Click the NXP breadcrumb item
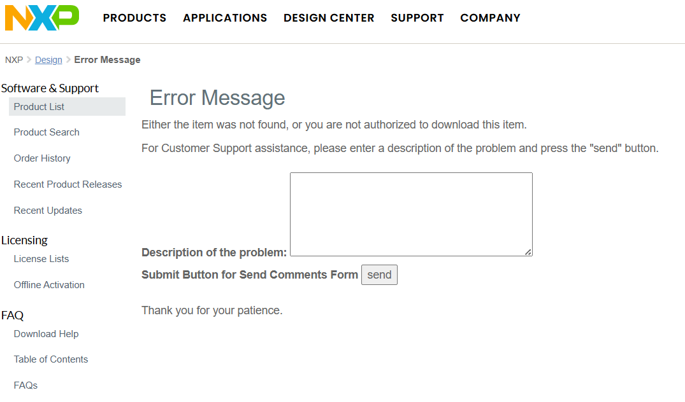This screenshot has height=402, width=685. (14, 60)
